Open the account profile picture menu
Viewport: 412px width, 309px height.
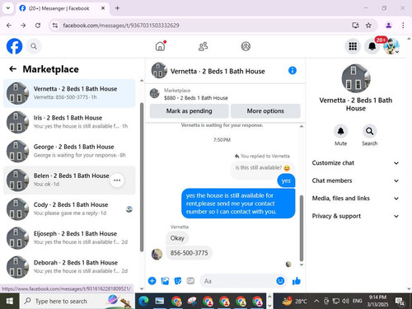pyautogui.click(x=391, y=46)
